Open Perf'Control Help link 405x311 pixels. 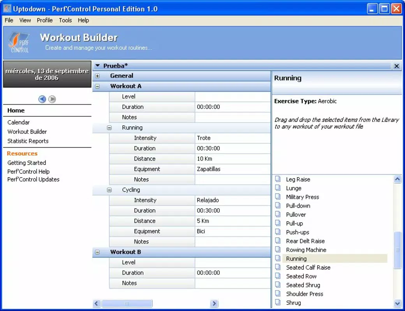pyautogui.click(x=28, y=171)
